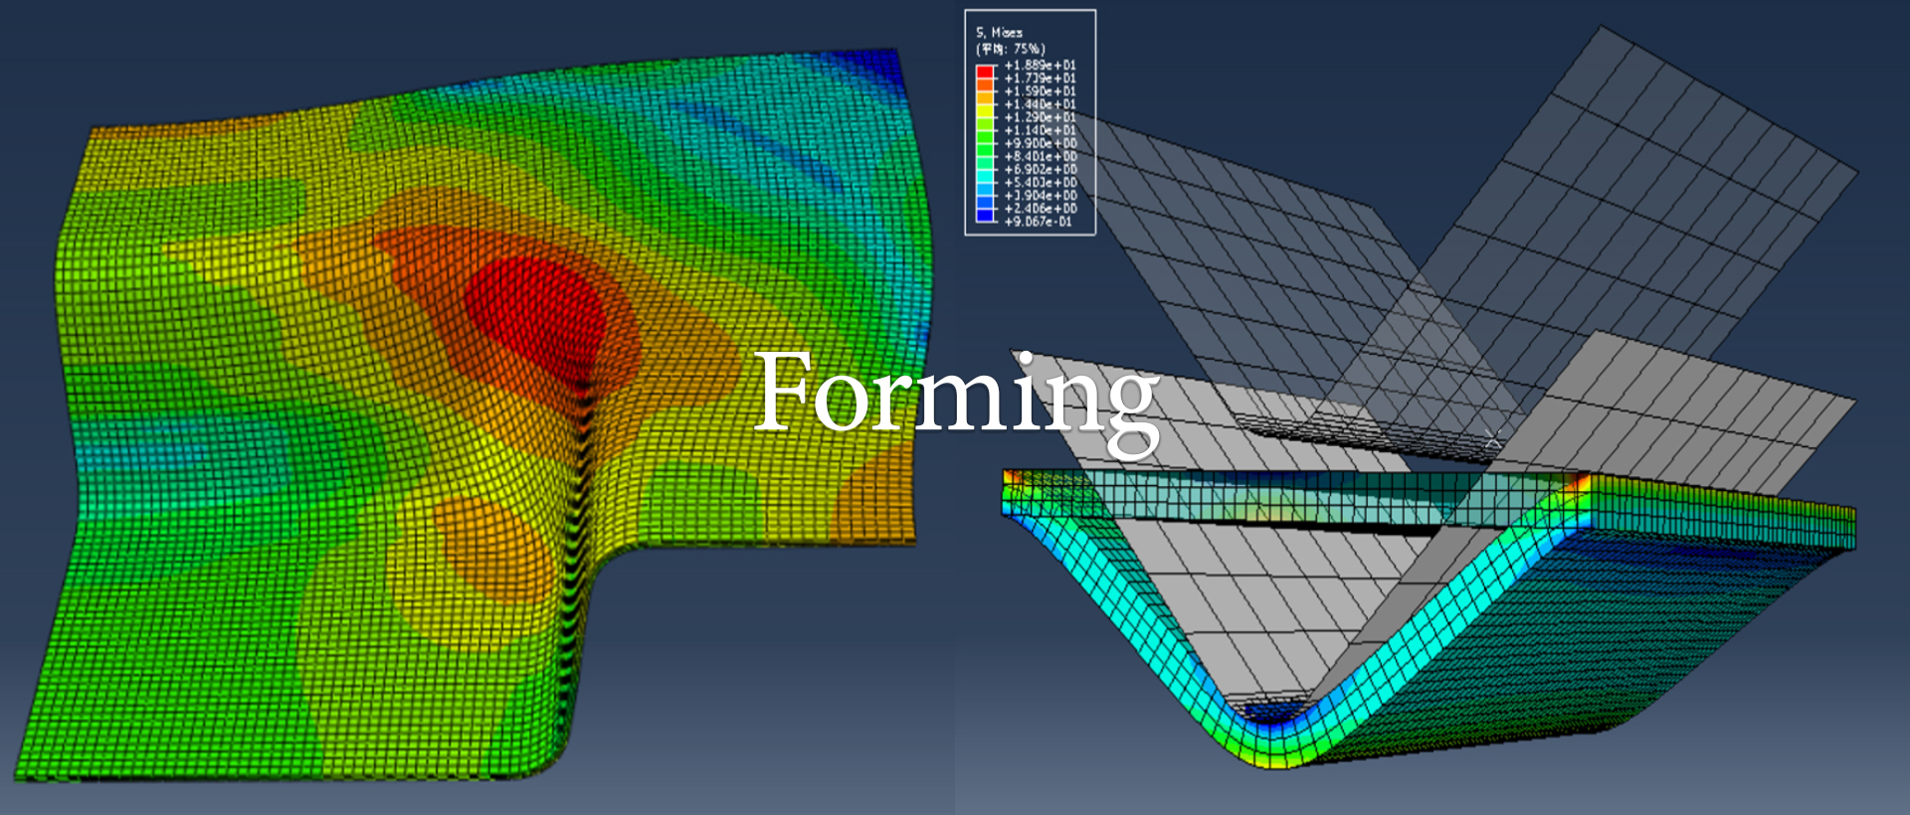1910x815 pixels.
Task: Click the legend value +5.403e+00
Action: [1041, 183]
